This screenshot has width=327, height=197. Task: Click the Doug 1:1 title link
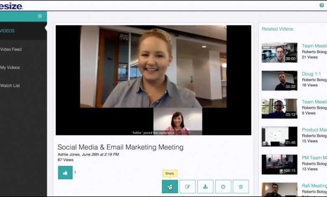pos(311,74)
